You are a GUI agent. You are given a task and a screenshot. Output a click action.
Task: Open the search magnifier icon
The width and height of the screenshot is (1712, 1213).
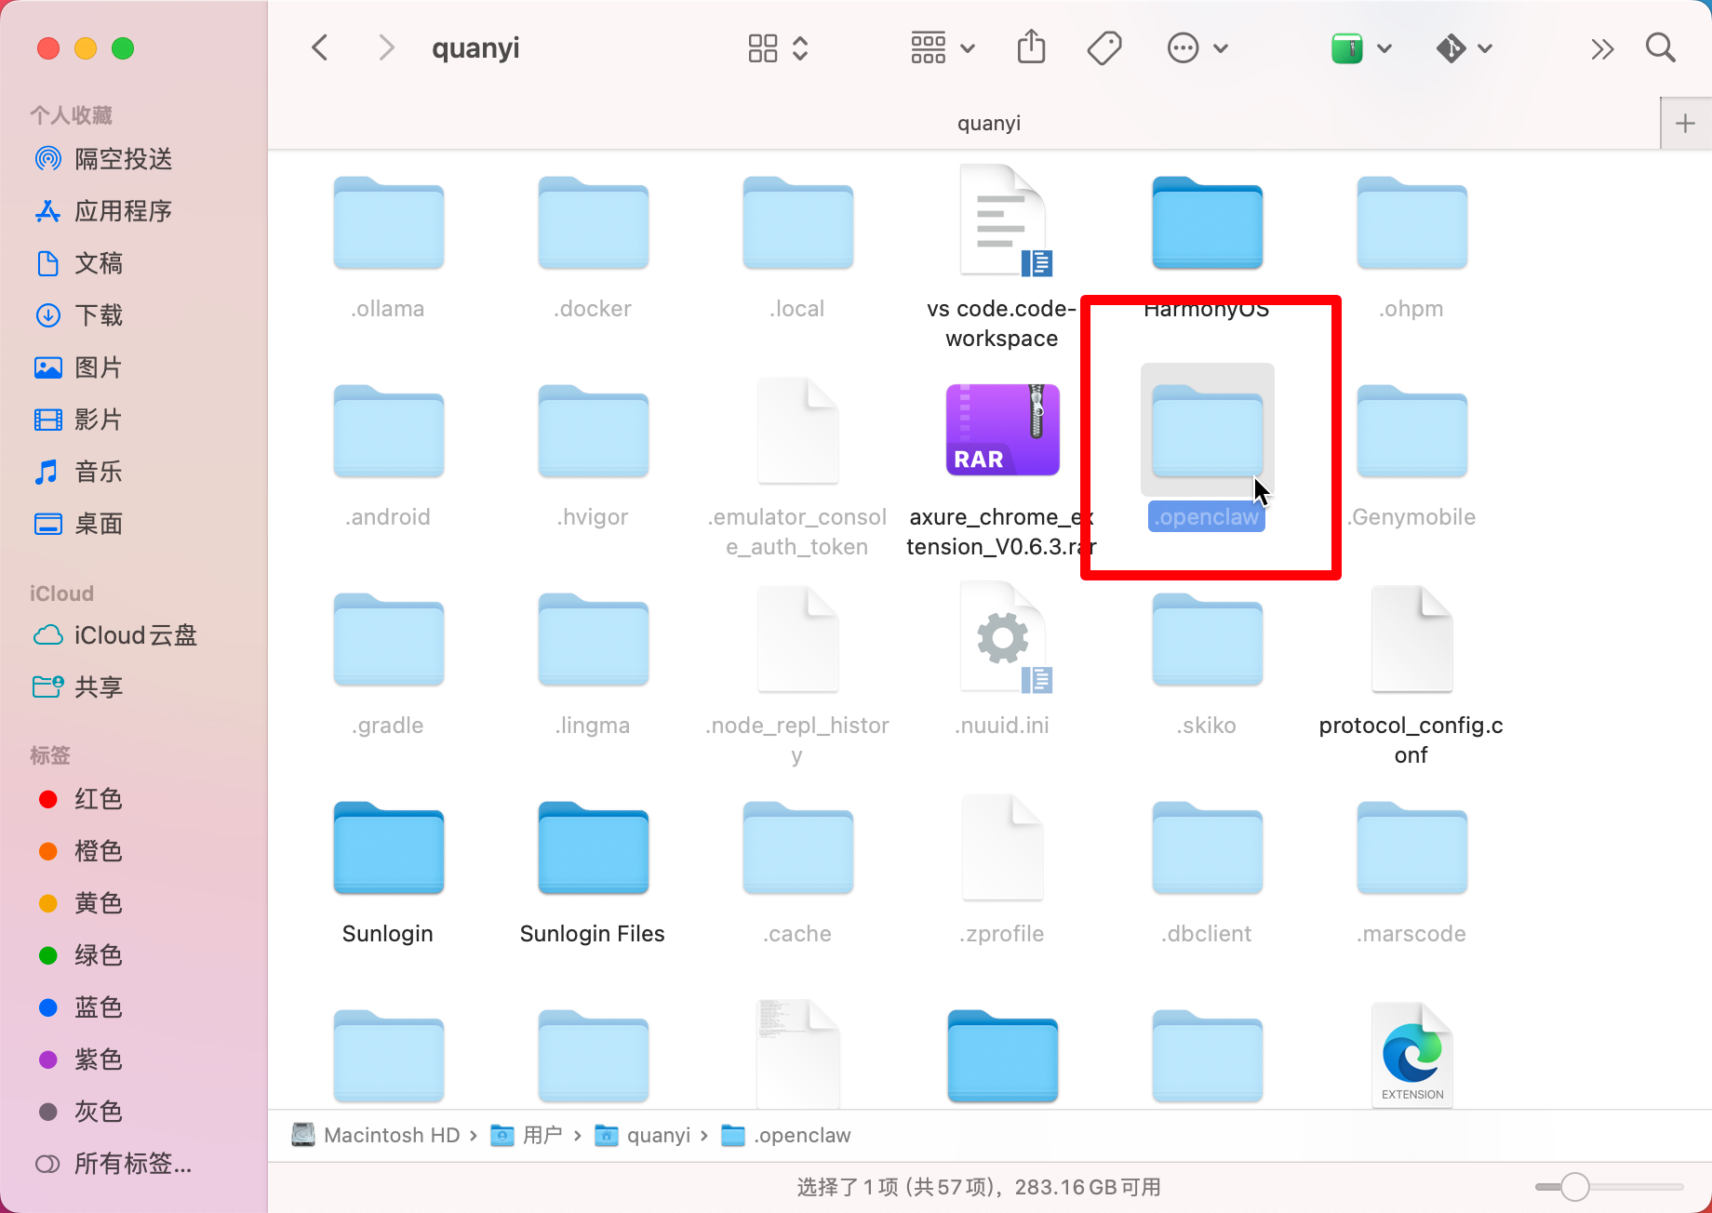(x=1660, y=47)
